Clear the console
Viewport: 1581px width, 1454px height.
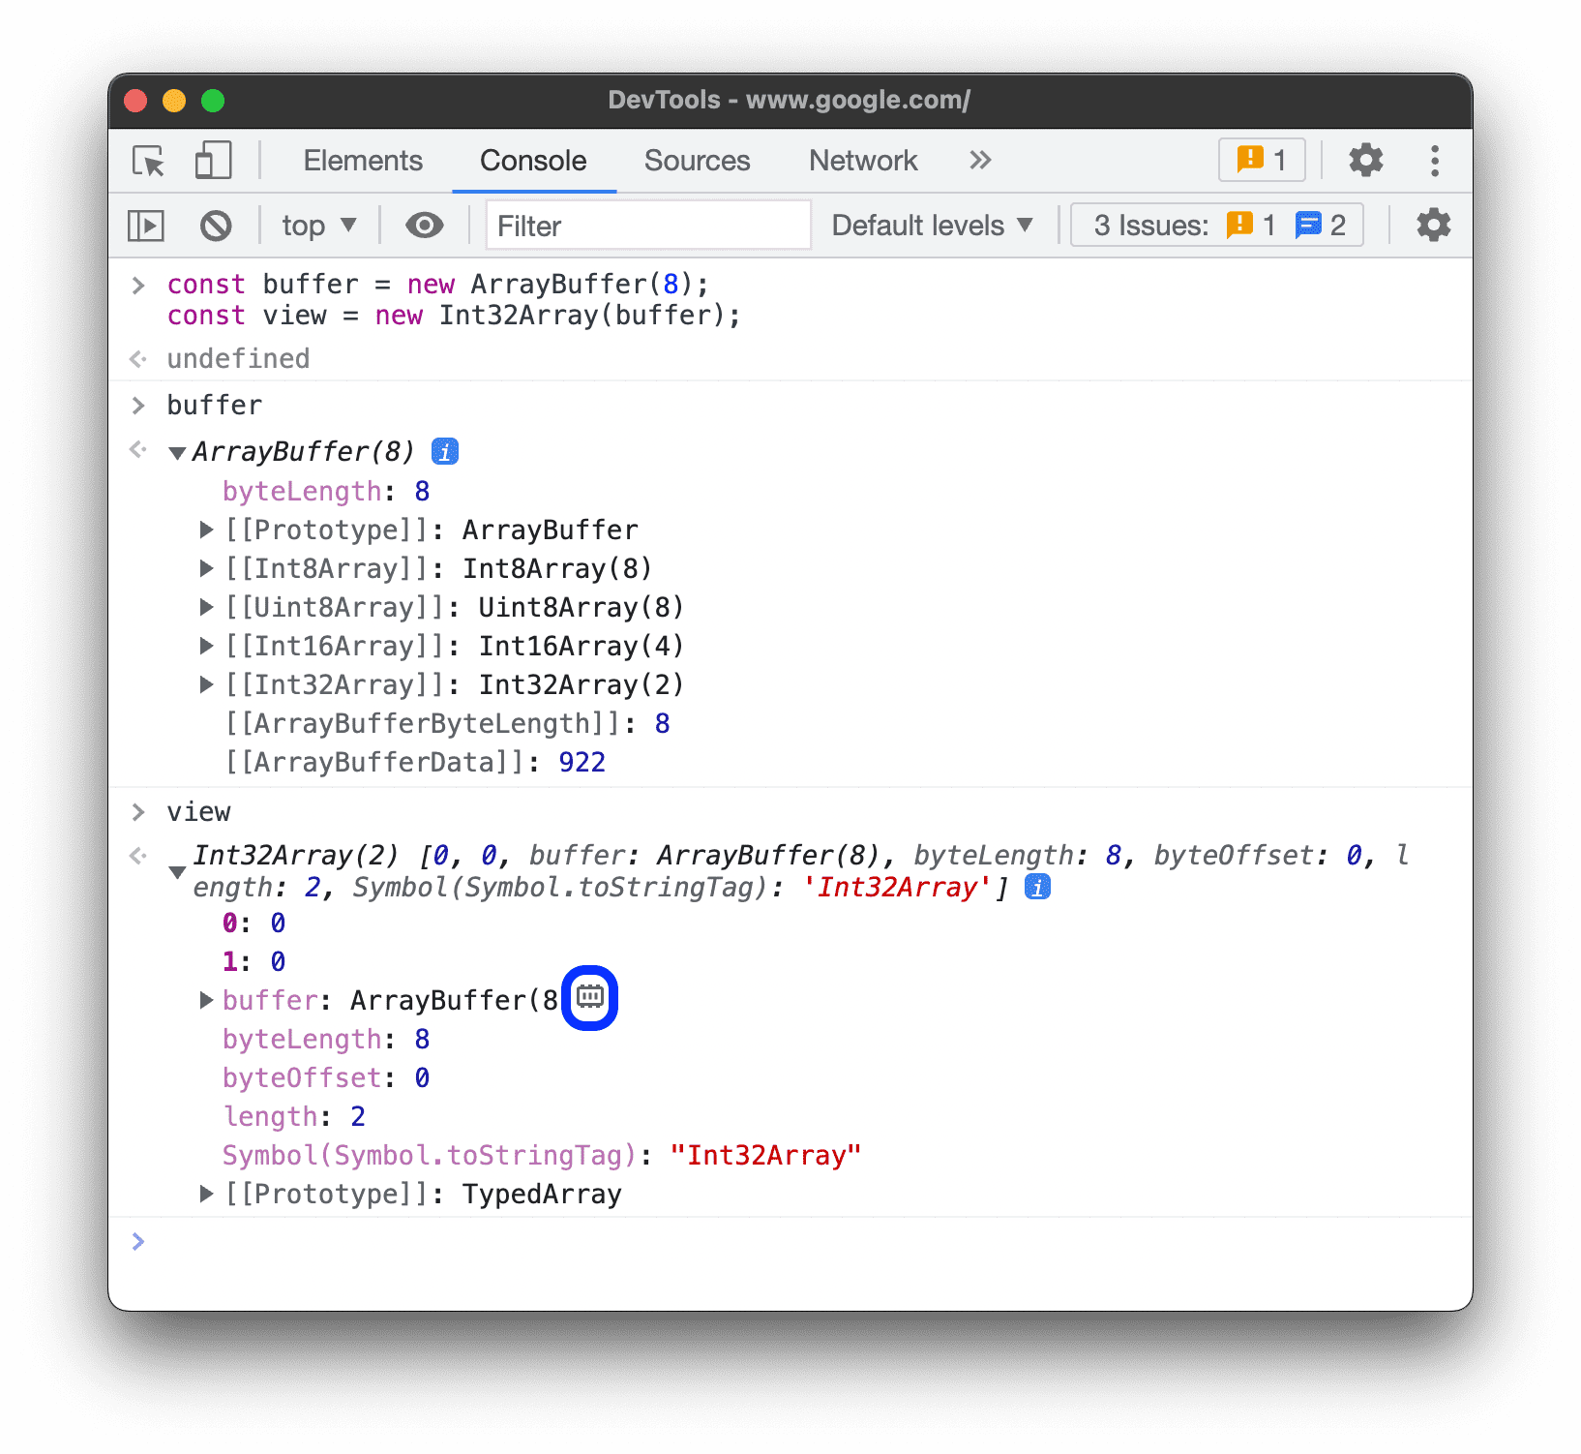216,225
